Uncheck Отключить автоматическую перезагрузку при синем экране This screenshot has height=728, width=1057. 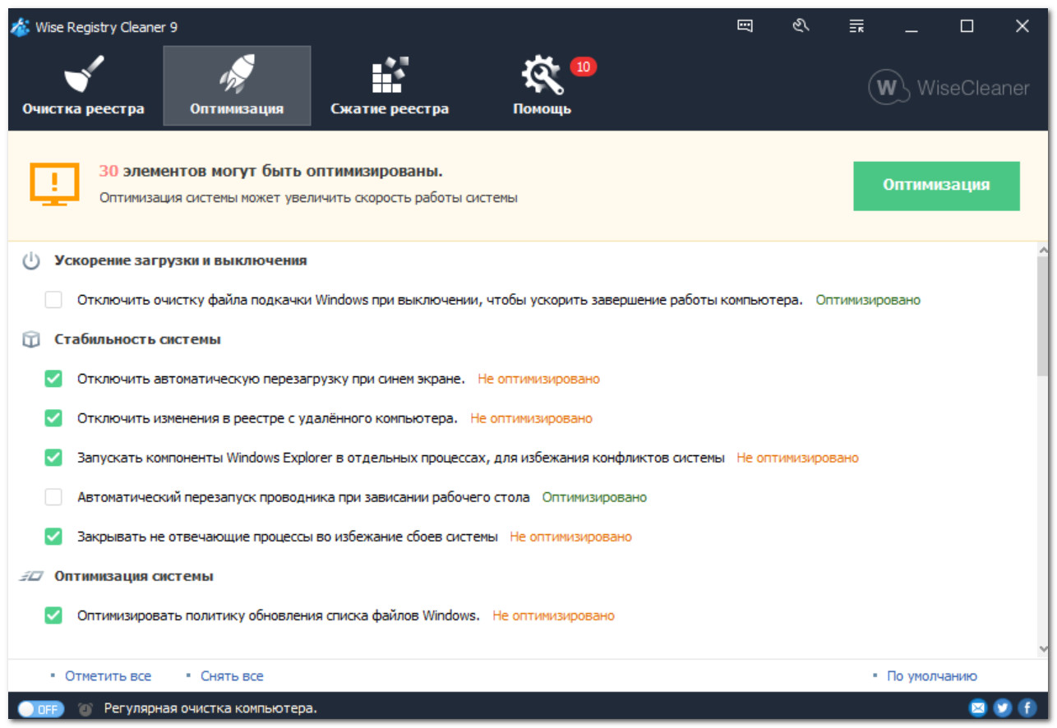[53, 379]
